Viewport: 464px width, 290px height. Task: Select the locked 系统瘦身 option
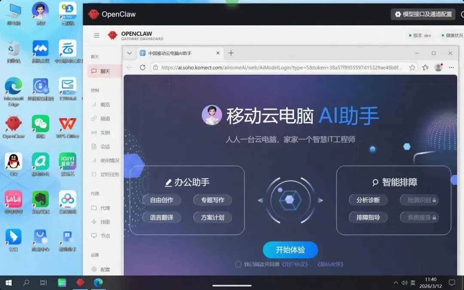[419, 217]
